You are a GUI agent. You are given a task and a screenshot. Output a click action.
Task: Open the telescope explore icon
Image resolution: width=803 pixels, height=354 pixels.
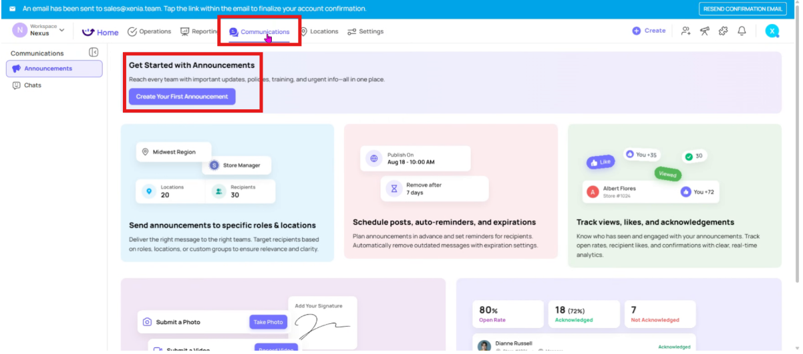(x=704, y=31)
